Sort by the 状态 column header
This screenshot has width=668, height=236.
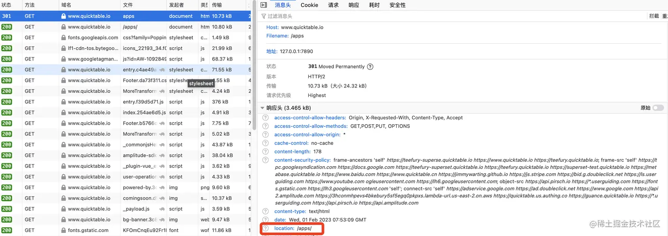tap(11, 5)
